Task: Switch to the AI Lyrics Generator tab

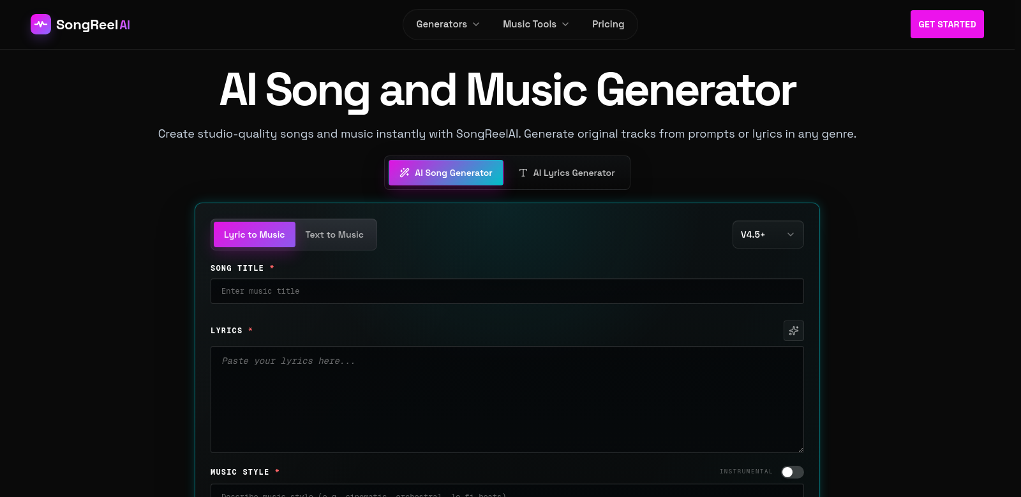Action: (x=567, y=173)
